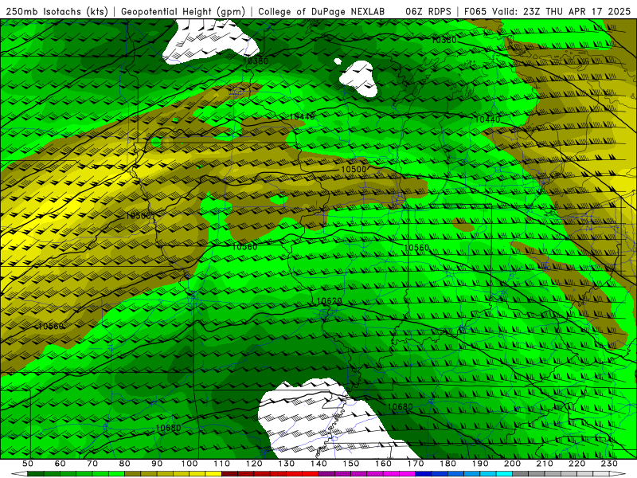637x478 pixels.
Task: Click the 70 value on the color scale
Action: (92, 464)
